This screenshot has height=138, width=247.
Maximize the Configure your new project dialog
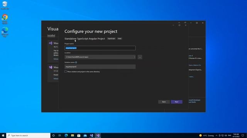(x=179, y=25)
